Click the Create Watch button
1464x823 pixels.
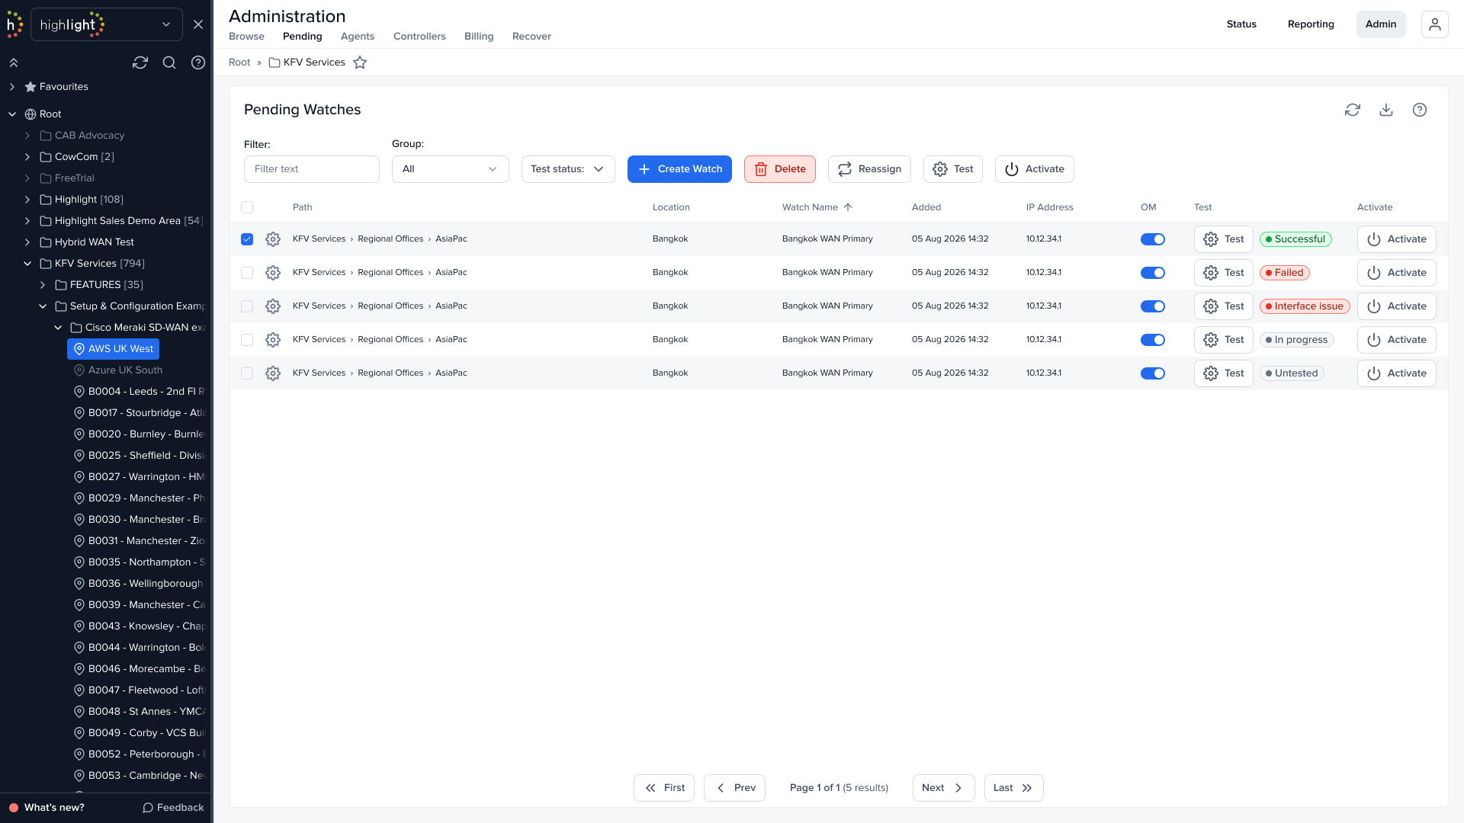point(679,169)
